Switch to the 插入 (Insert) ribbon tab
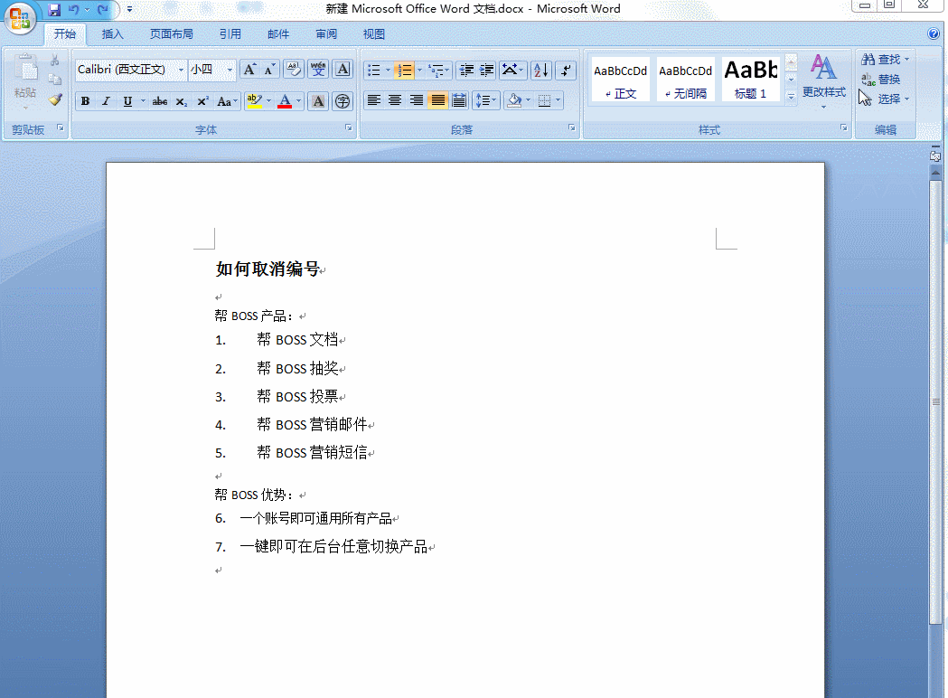The width and height of the screenshot is (948, 698). point(112,33)
